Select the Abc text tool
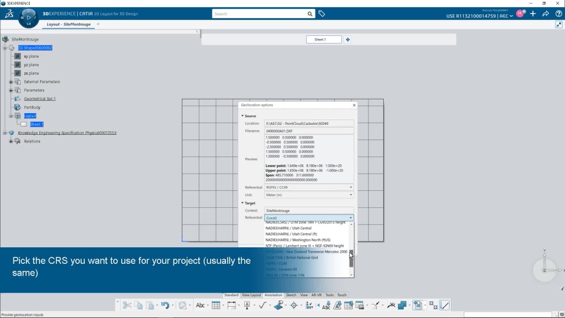The image size is (565, 318). pyautogui.click(x=200, y=306)
